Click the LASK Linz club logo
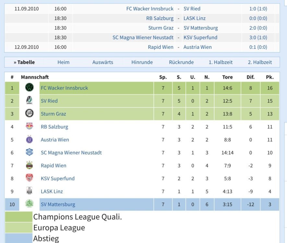Screen dimensions: 287x243 (30, 191)
